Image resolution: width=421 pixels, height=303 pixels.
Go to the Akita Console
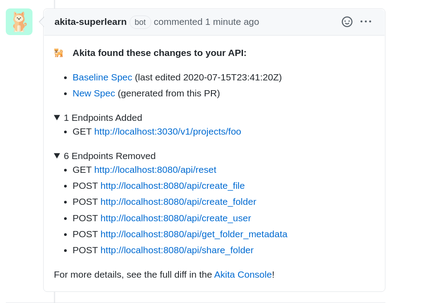(x=243, y=275)
